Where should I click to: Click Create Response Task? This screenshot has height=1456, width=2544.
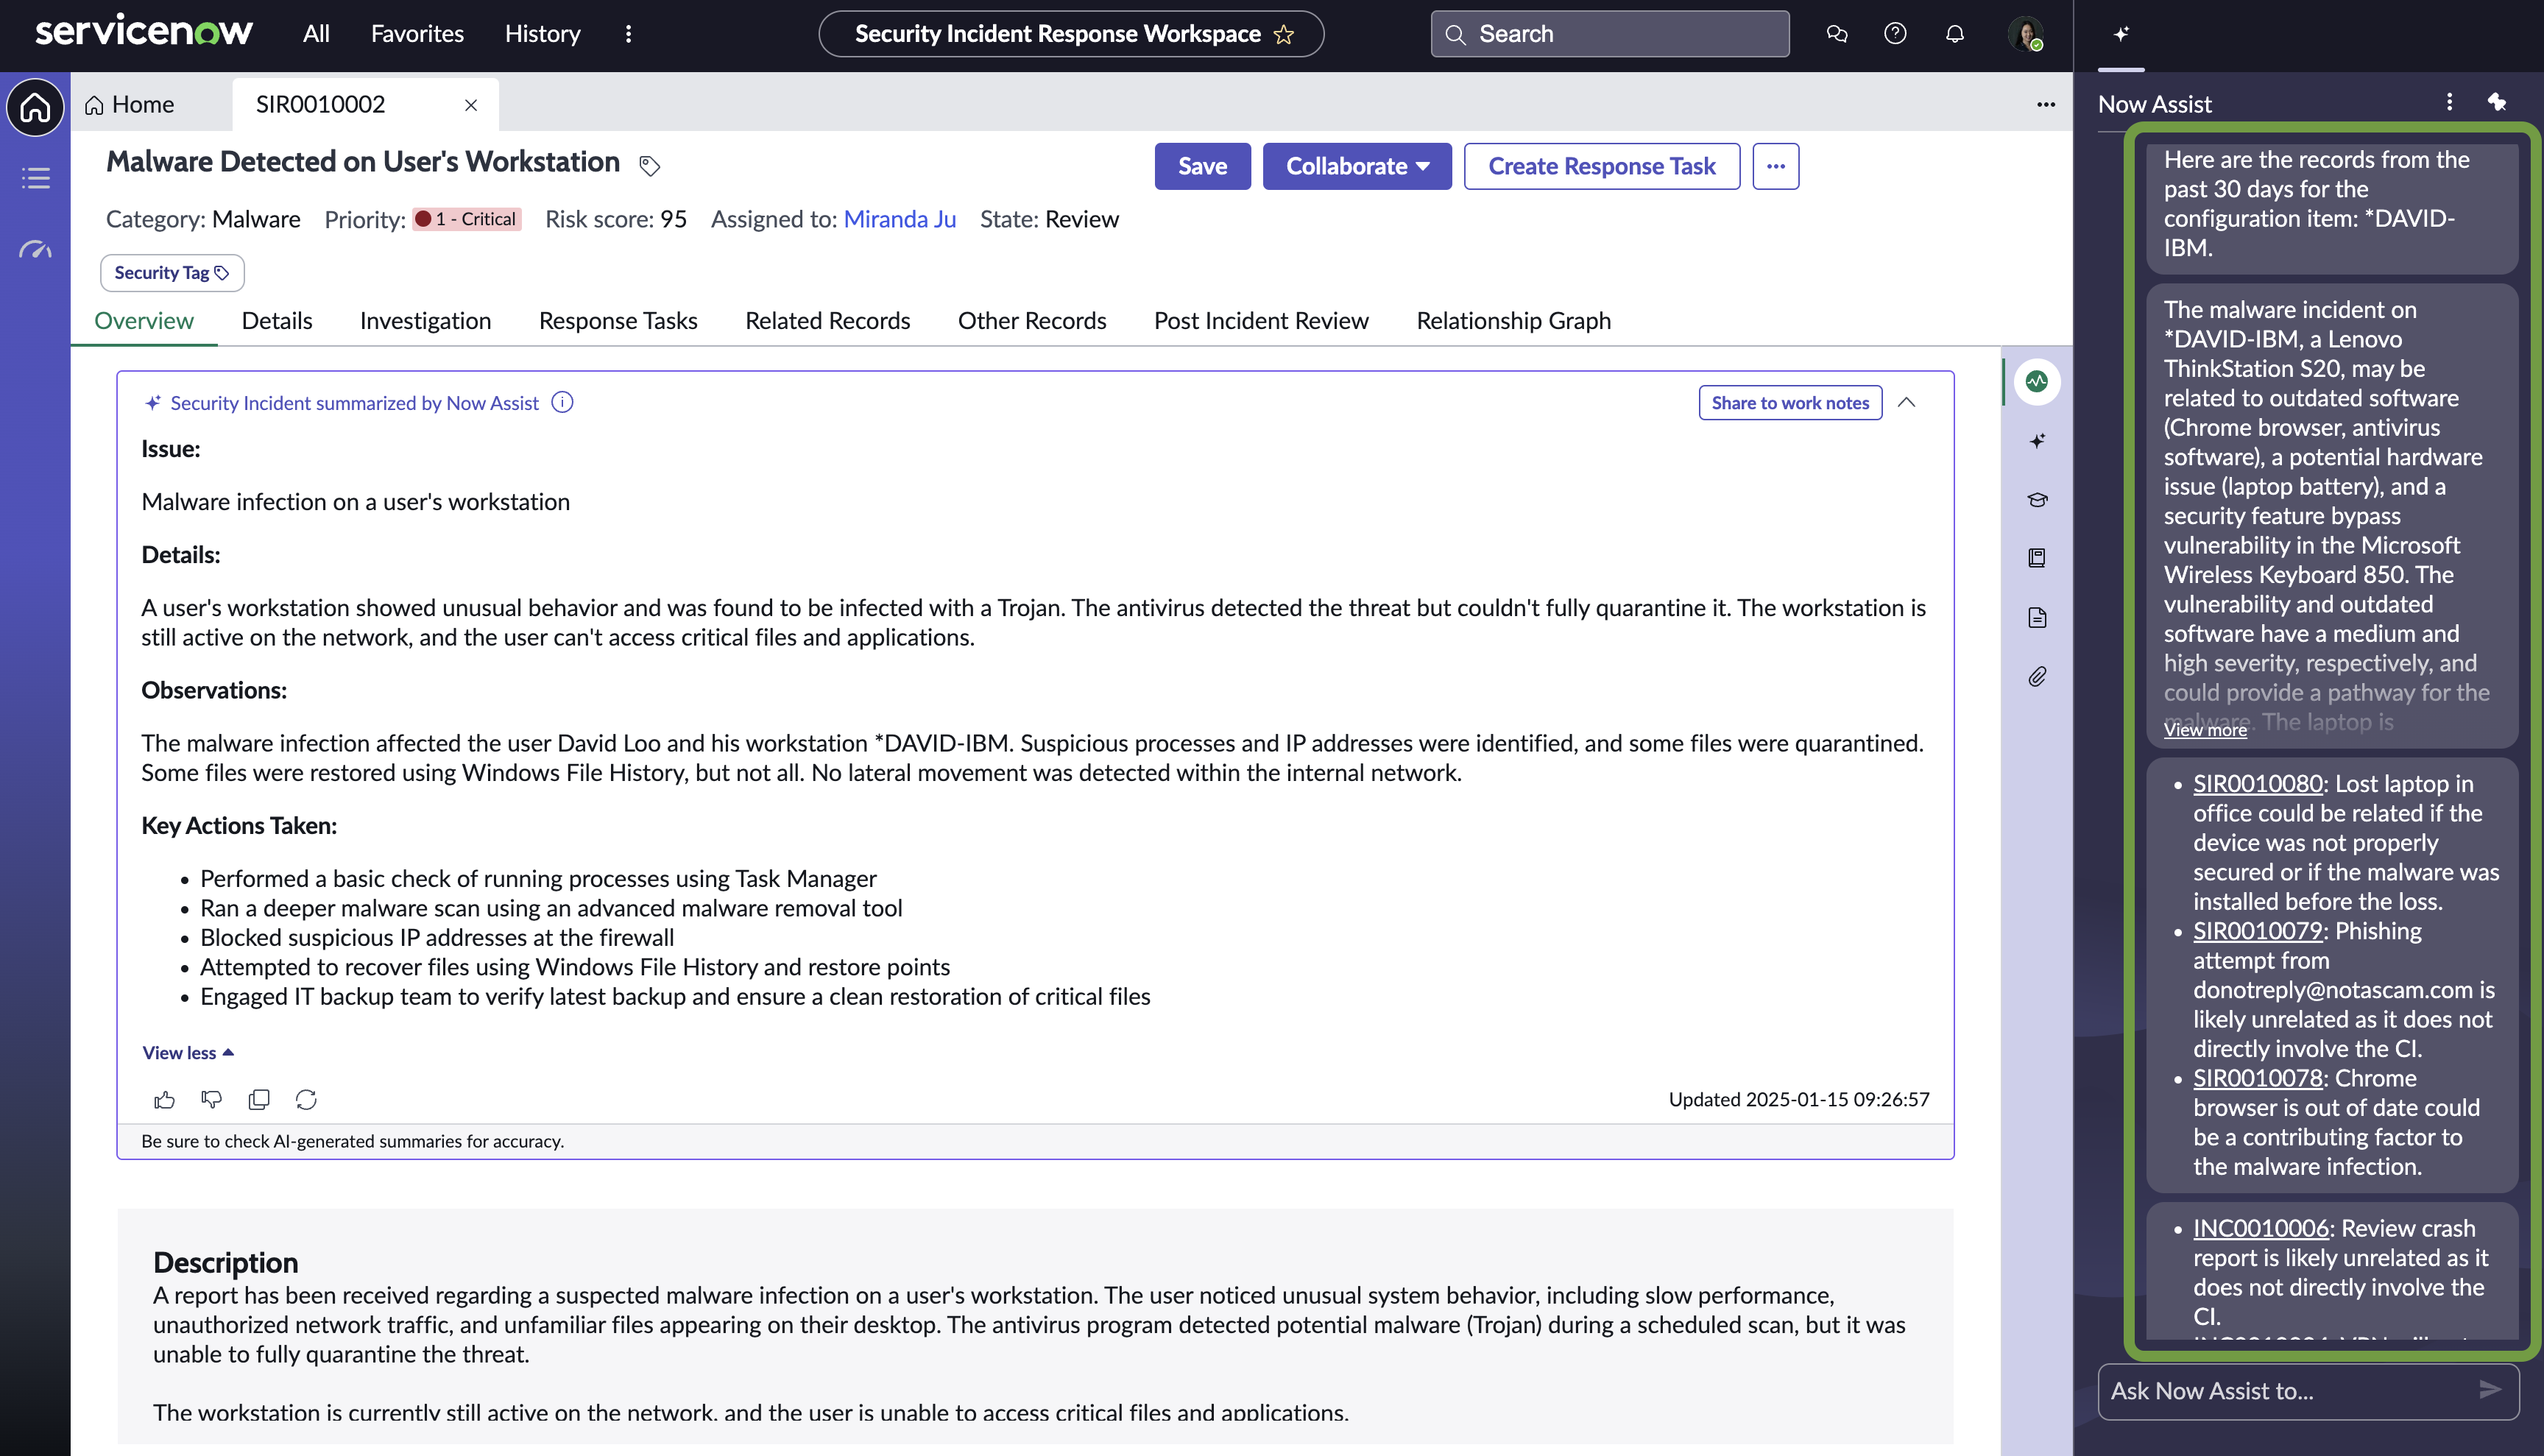tap(1601, 166)
